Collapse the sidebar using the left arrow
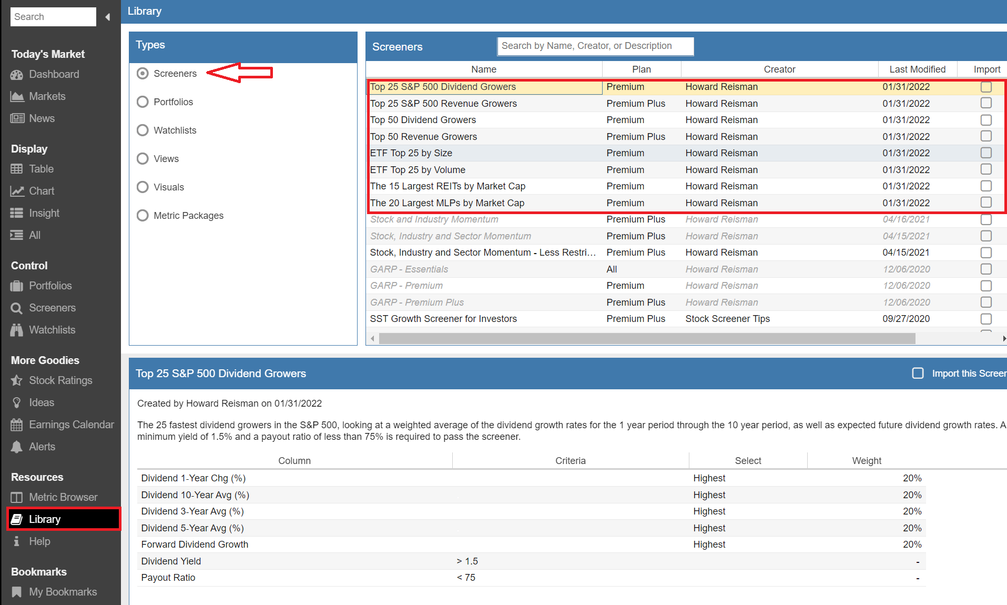The image size is (1007, 605). [108, 17]
